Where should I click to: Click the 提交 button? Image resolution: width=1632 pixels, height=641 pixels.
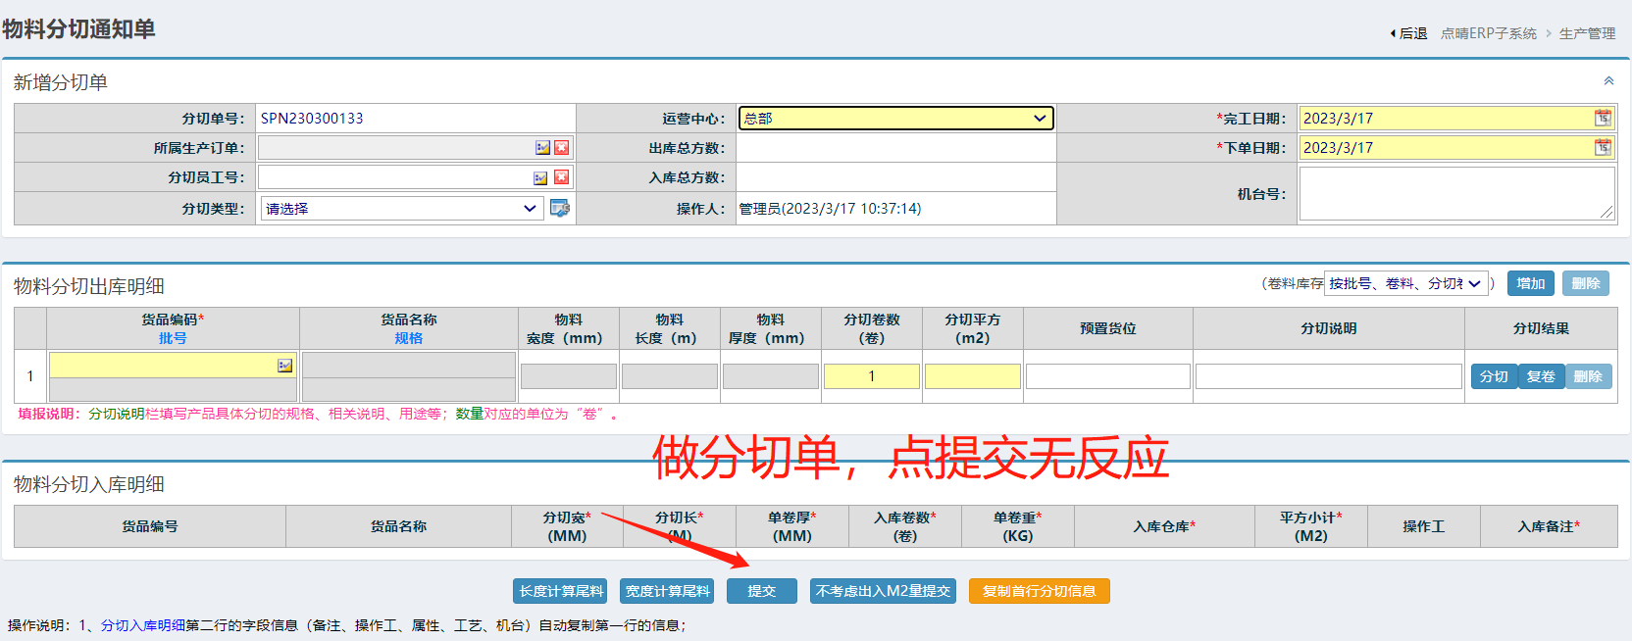pyautogui.click(x=761, y=591)
